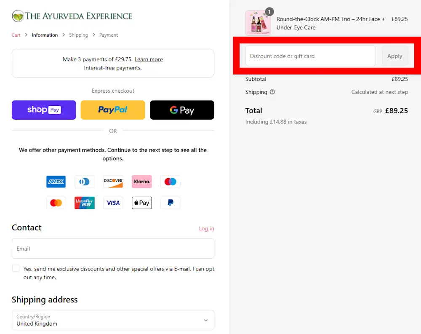
Task: Click the Discover card icon
Action: coord(113,182)
